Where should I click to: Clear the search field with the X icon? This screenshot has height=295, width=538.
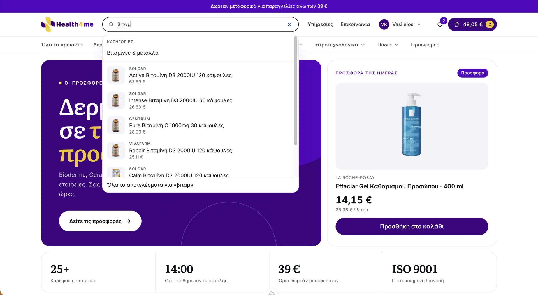[x=289, y=24]
